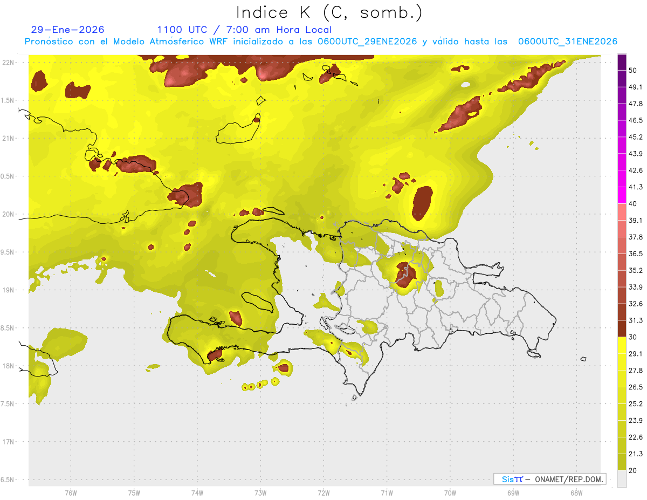Click the color scale value 26.5
The width and height of the screenshot is (647, 500).
[x=636, y=387]
